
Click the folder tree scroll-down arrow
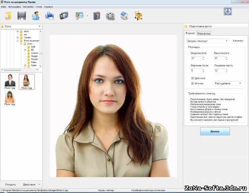[x=40, y=66]
